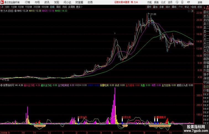Open the 发现 menu

pos(56,2)
